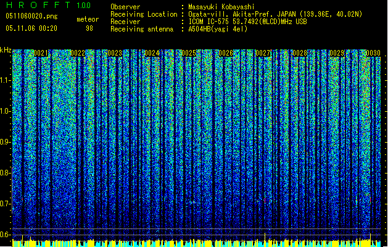Select observer name Masayuki Kobayashi
This screenshot has width=388, height=247.
point(221,7)
